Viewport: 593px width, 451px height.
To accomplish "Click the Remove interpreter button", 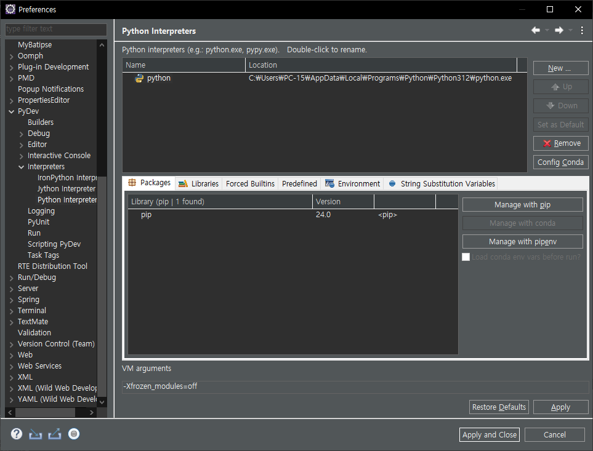I will coord(560,143).
